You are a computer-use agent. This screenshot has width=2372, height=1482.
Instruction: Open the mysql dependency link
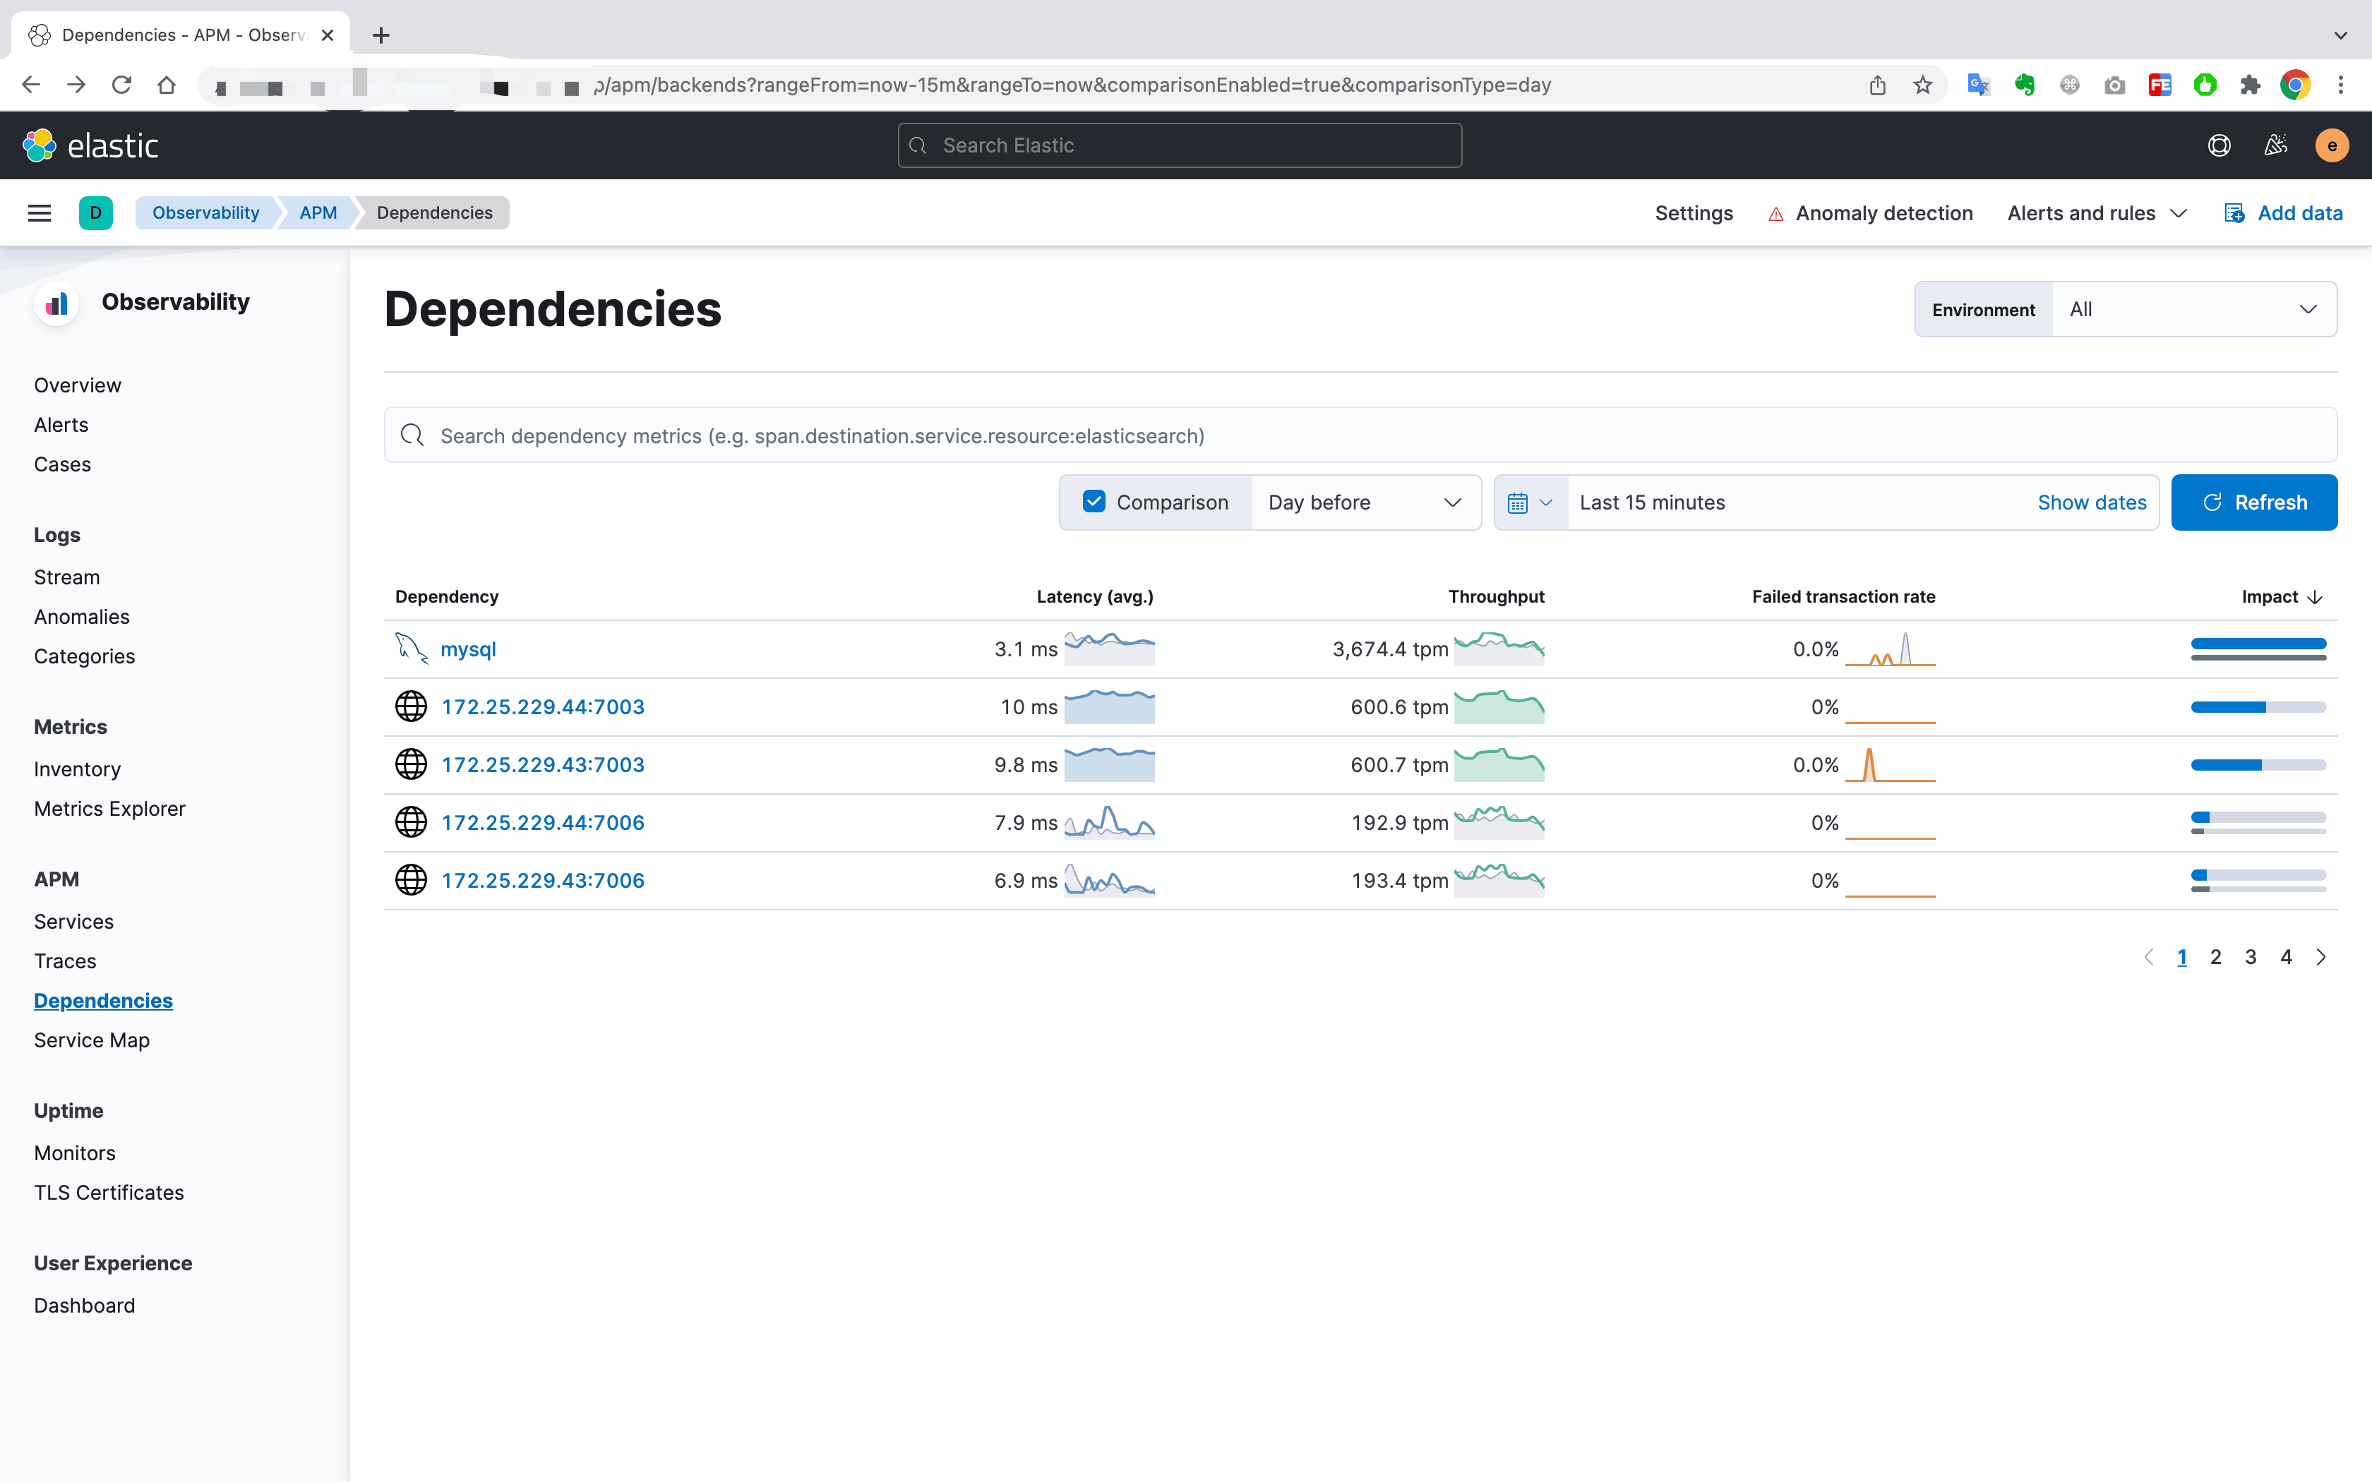469,649
